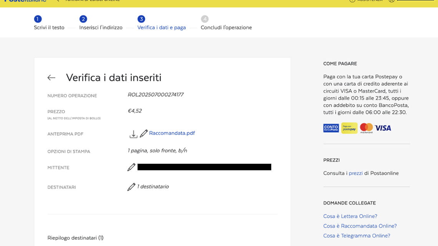Click the VISA logo
Screen dimensions: 438x246
(383, 128)
